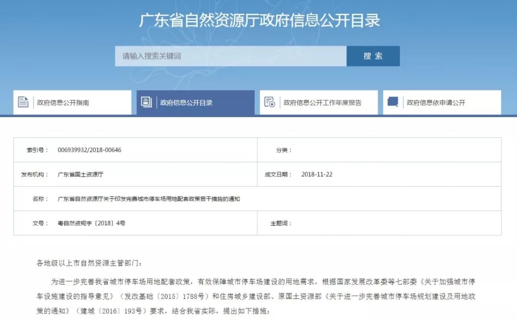
Task: Click the document number 粤自然资规字〔2018〕4号
Action: point(91,223)
